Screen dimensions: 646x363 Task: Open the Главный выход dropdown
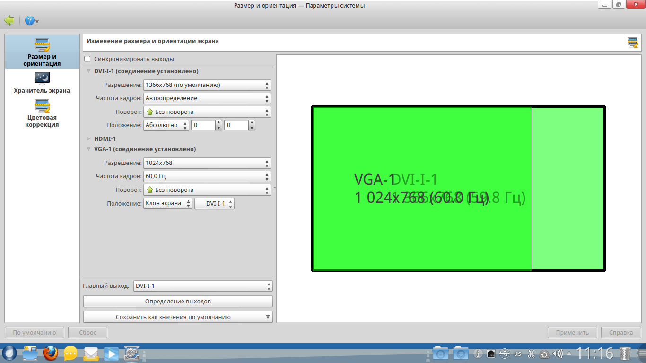coord(203,286)
